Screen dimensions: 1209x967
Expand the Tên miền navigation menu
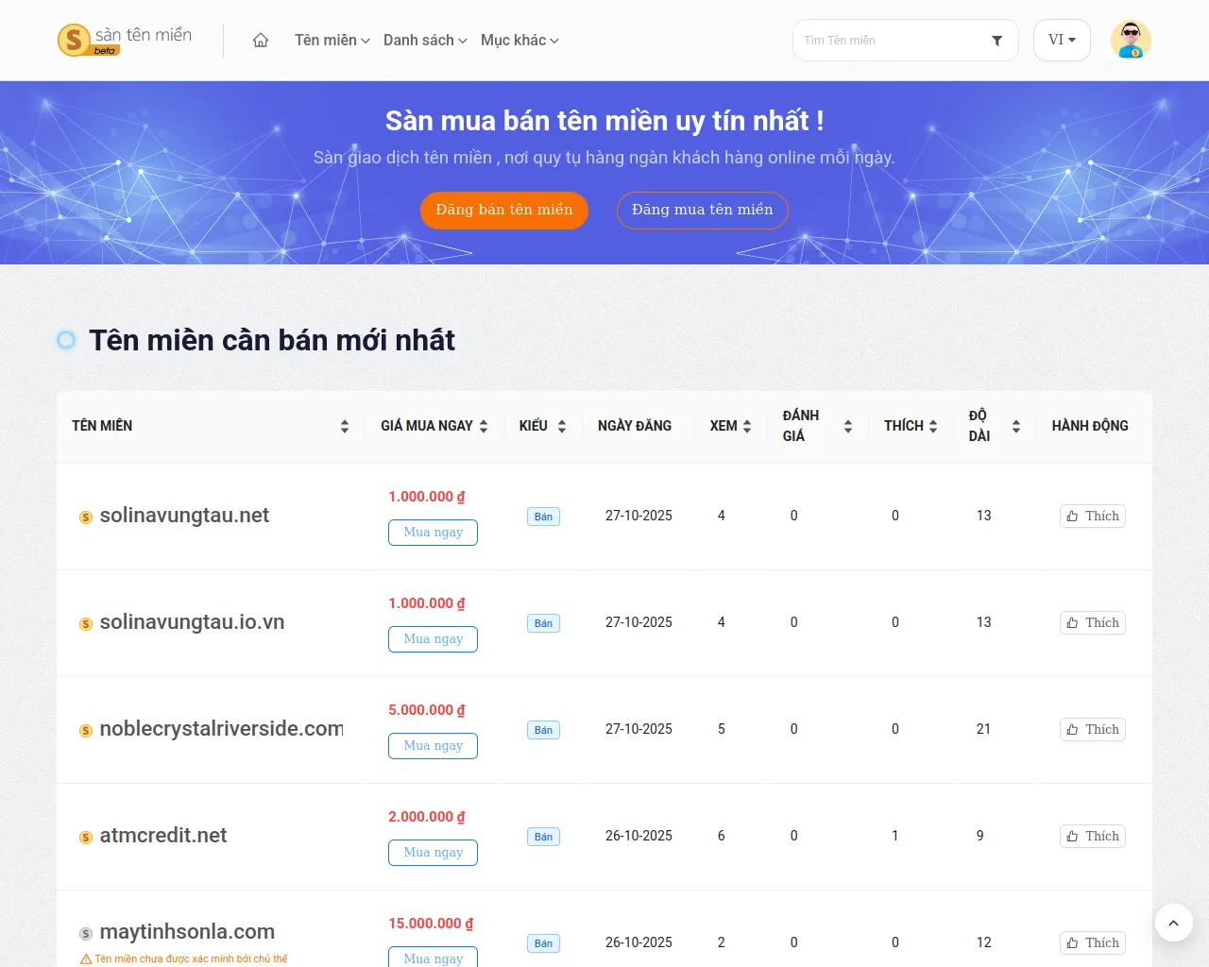332,40
